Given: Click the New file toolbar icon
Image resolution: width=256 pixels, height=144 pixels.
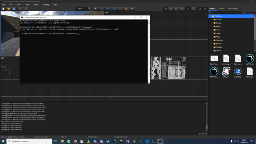Looking at the screenshot, I should [3, 9].
